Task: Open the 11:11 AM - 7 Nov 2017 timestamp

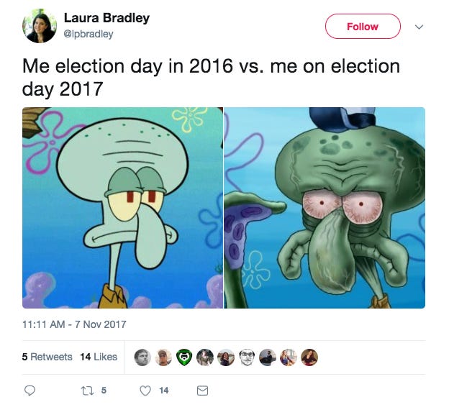Action: (x=74, y=324)
